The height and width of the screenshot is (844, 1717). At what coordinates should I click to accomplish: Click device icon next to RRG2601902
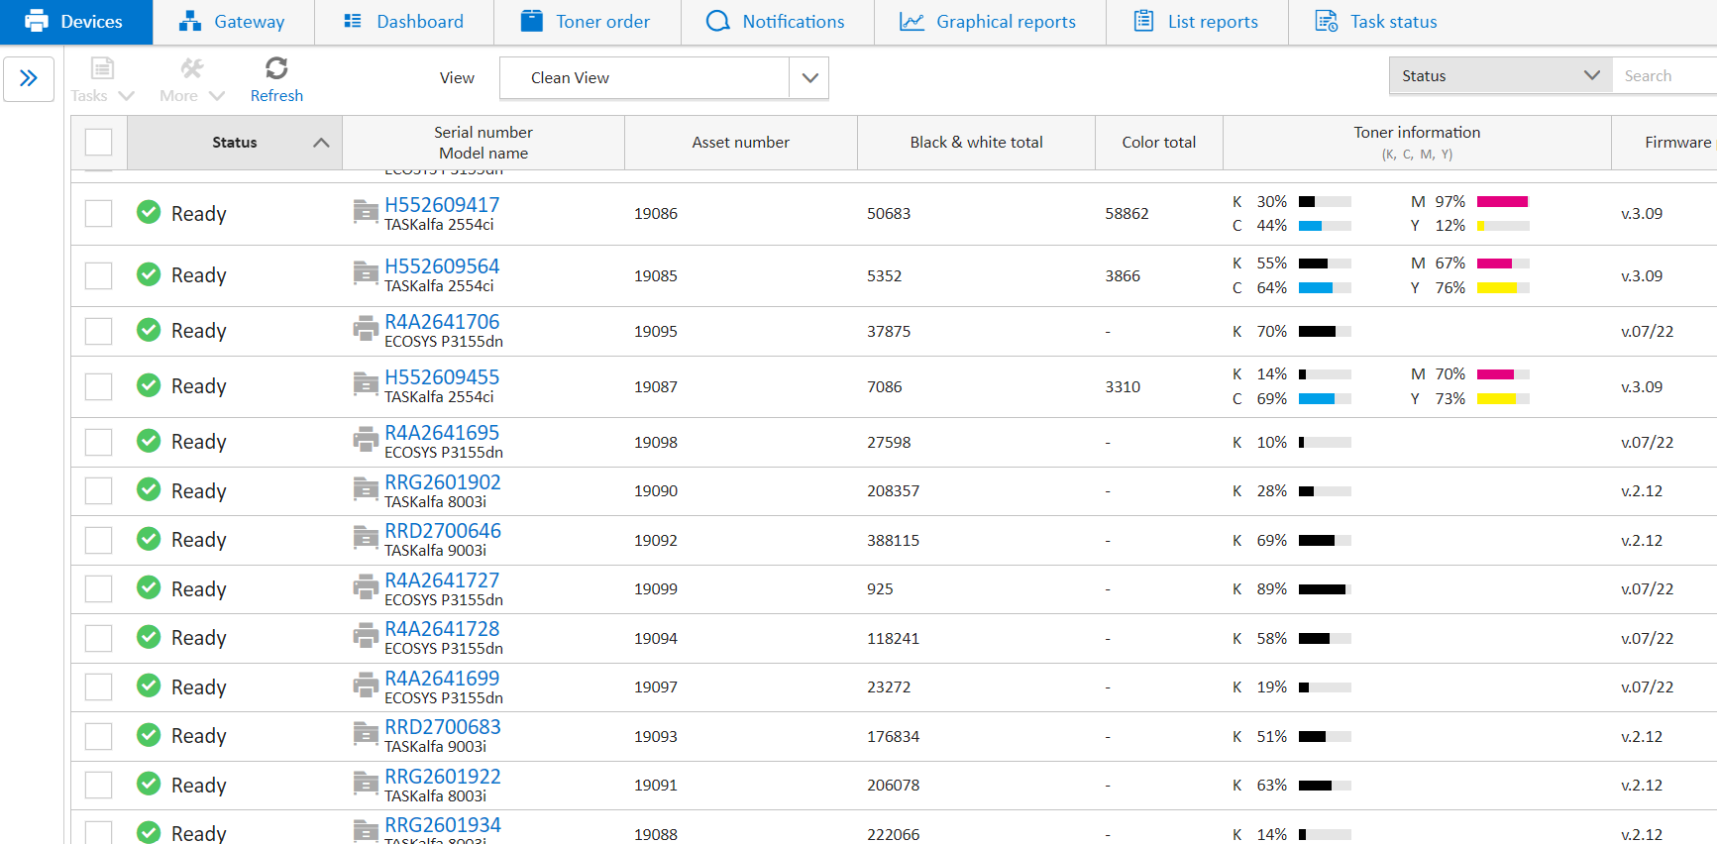tap(366, 488)
